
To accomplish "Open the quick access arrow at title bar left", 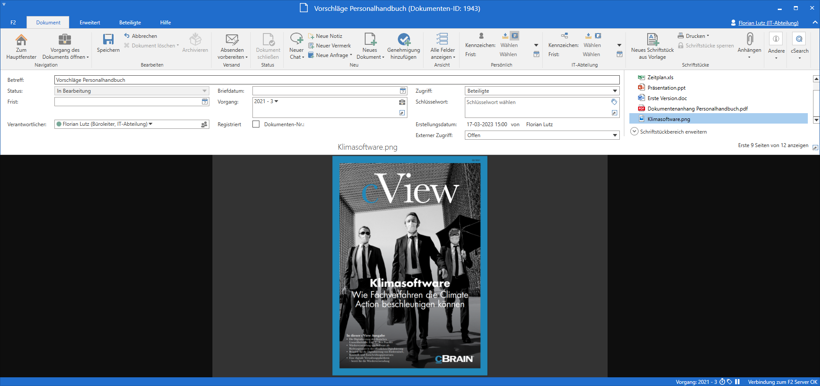I will pos(4,4).
